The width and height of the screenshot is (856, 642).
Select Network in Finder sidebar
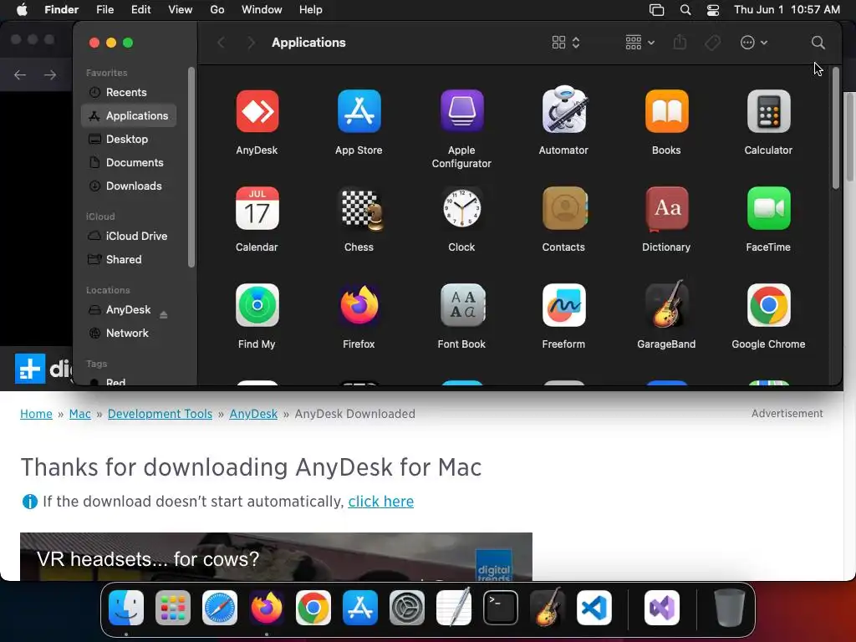pyautogui.click(x=129, y=333)
